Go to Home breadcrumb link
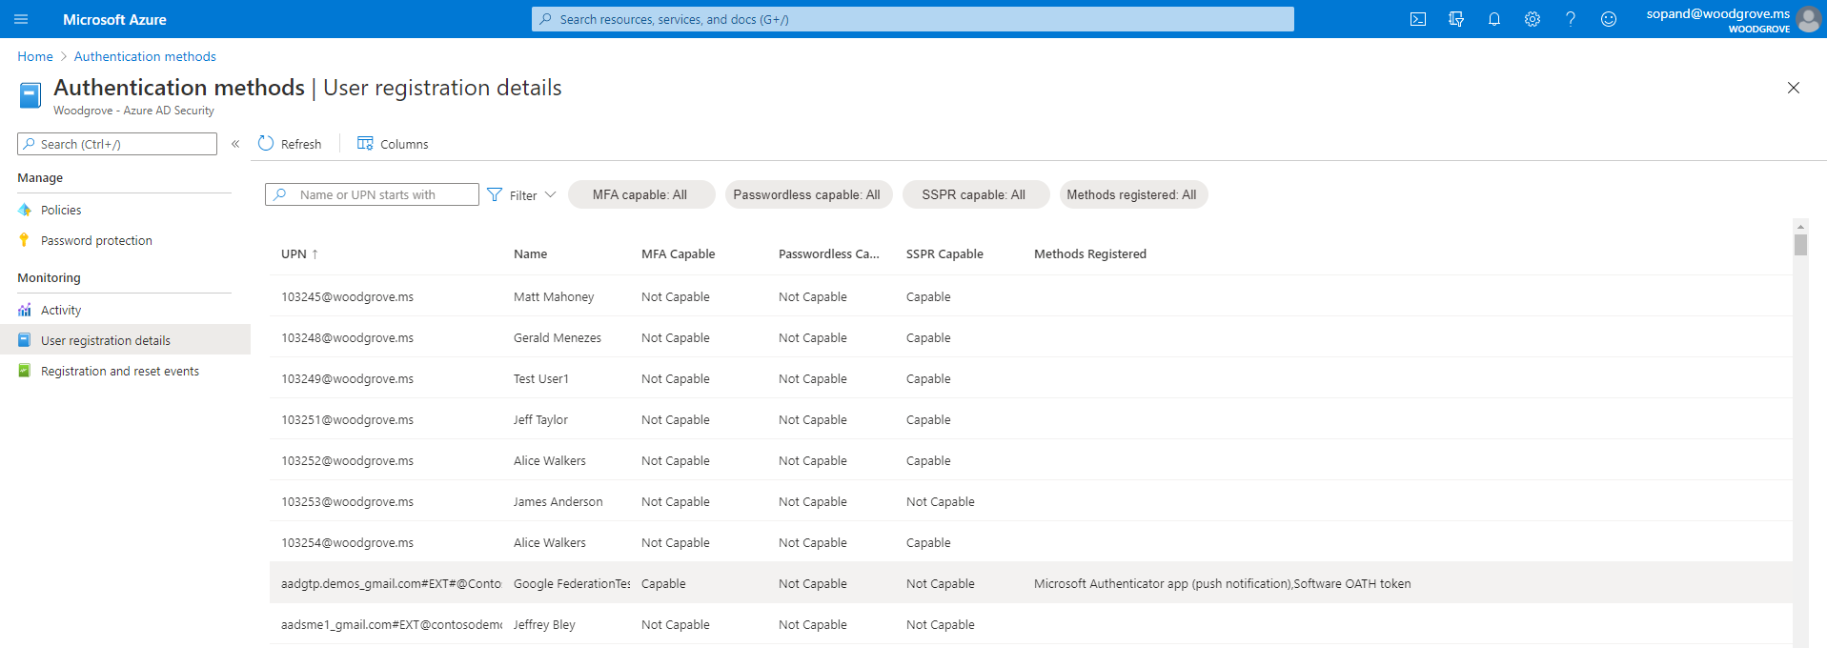The image size is (1827, 648). click(35, 57)
